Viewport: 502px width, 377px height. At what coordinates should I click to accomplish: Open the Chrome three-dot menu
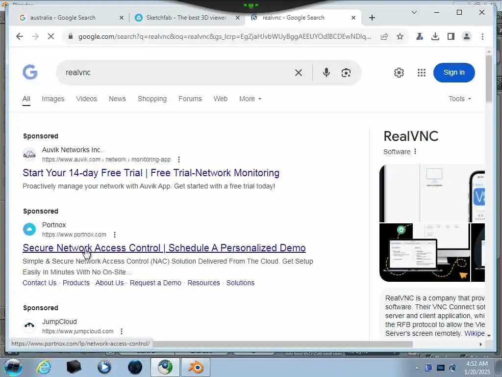click(x=482, y=36)
